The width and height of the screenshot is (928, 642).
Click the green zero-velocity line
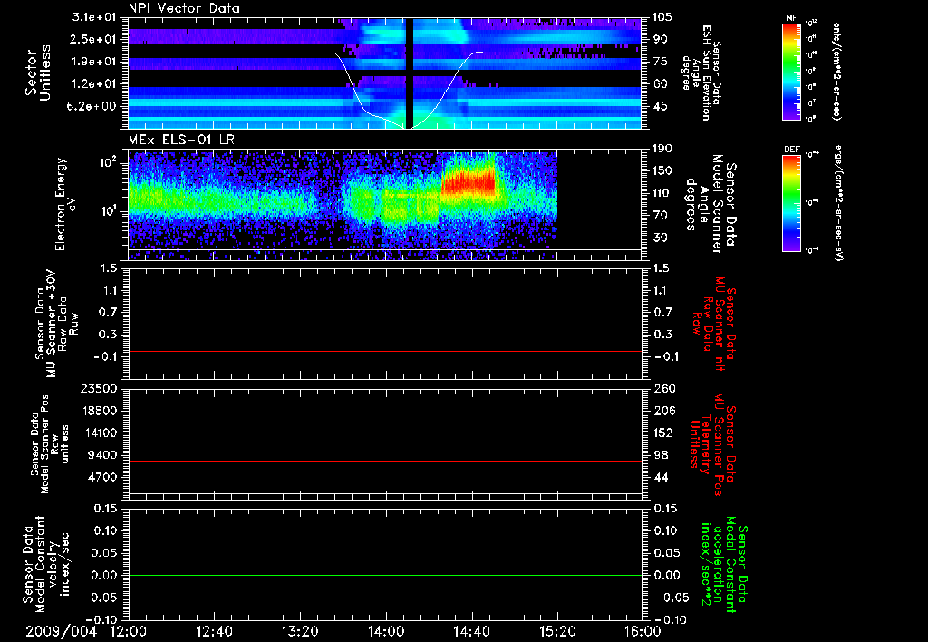click(384, 575)
